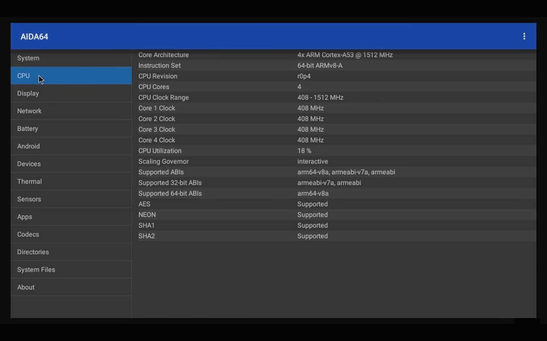
Task: Open the Directories section
Action: [x=71, y=252]
